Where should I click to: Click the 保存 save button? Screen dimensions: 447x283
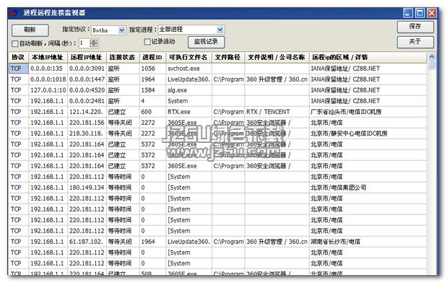415,27
